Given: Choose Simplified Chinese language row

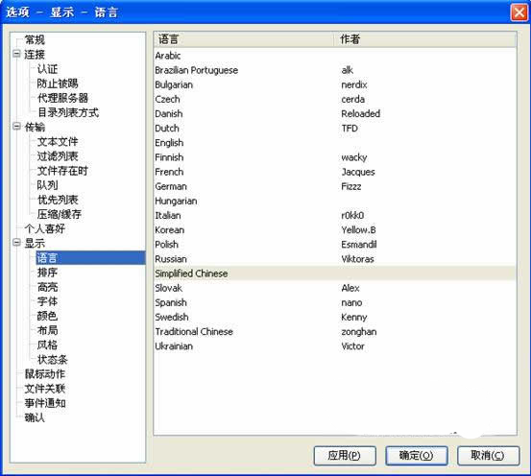Looking at the screenshot, I should (x=334, y=274).
